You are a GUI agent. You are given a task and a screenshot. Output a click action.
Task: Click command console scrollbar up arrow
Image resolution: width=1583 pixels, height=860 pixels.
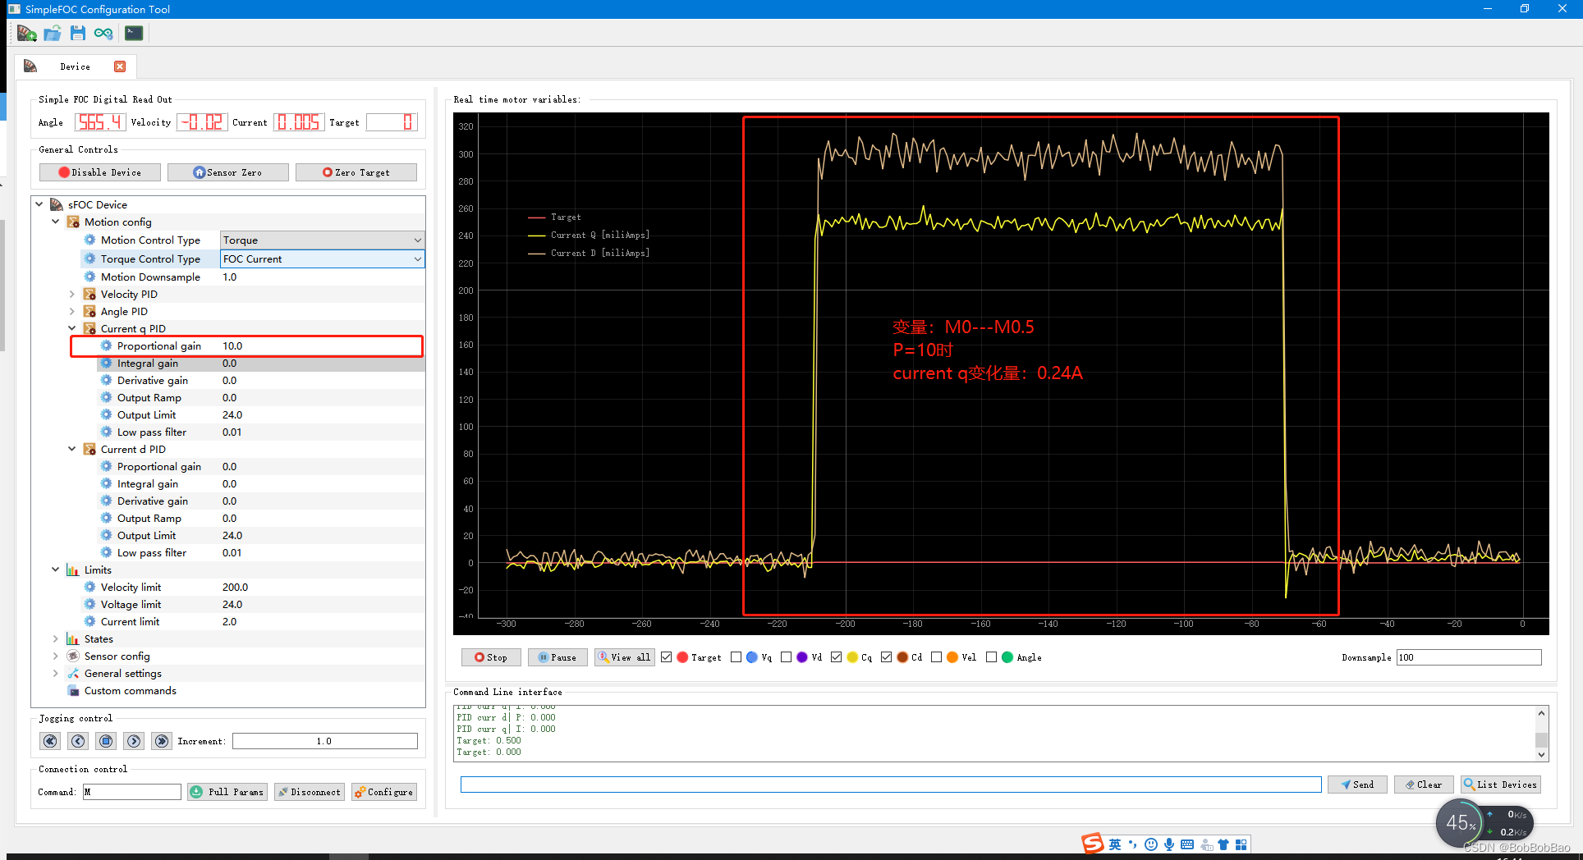coord(1541,713)
